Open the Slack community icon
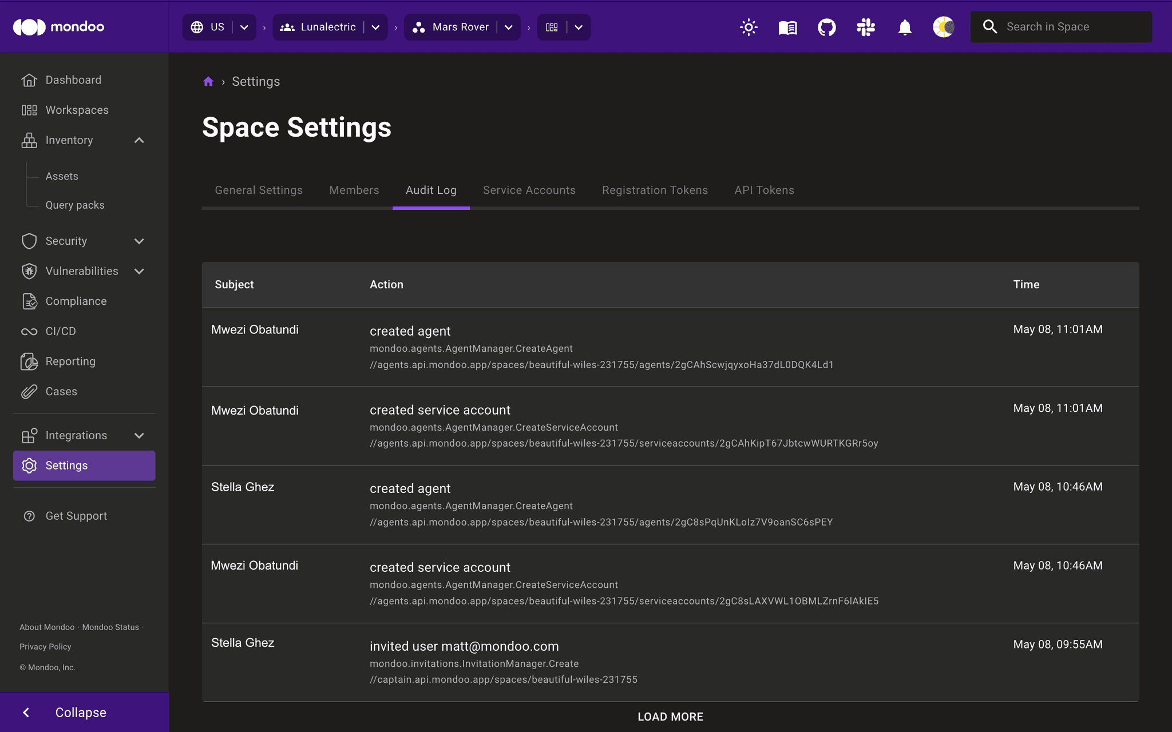The height and width of the screenshot is (732, 1172). 865,27
